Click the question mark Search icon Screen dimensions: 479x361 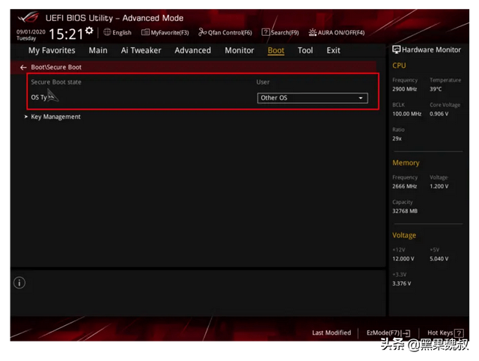(266, 32)
